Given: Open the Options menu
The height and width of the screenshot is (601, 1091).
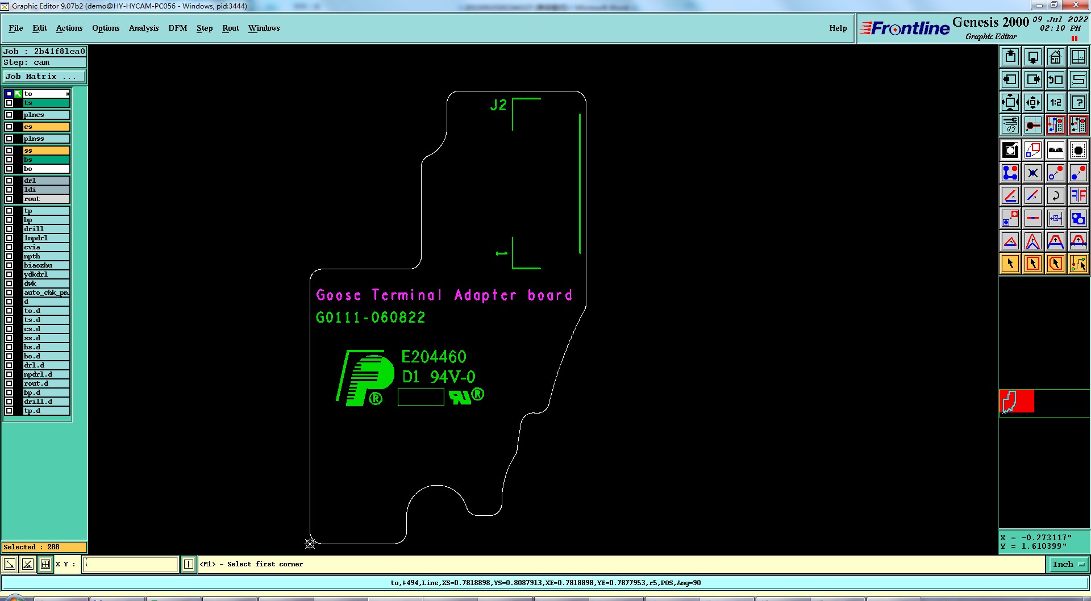Looking at the screenshot, I should click(x=106, y=28).
